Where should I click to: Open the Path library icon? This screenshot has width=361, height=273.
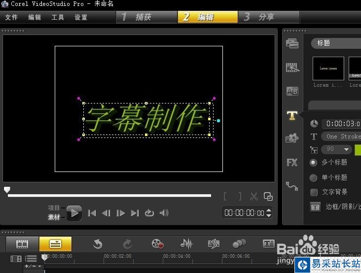coord(292,186)
